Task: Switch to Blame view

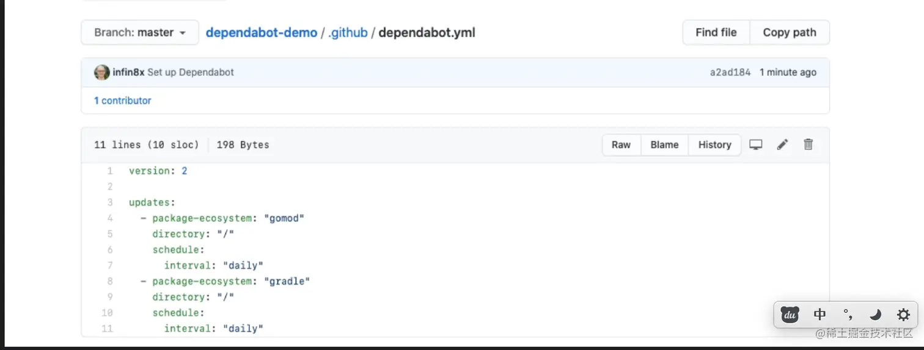Action: coord(665,145)
